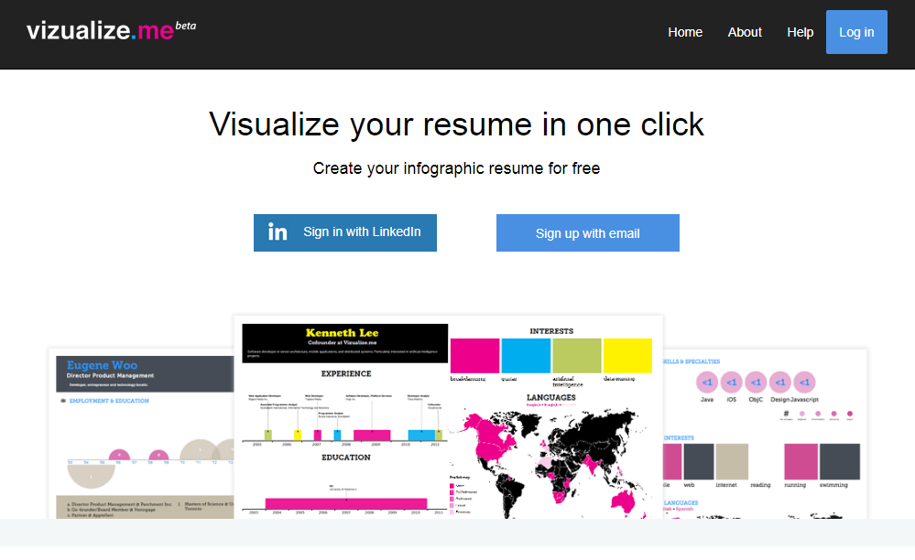This screenshot has width=915, height=560.
Task: Open the Skills & Specialties resume thumbnail
Action: coord(765,434)
